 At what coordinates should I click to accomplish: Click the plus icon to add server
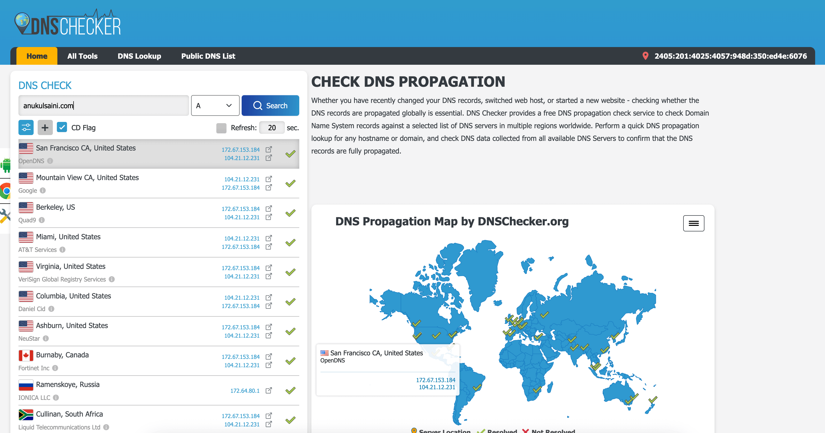tap(45, 127)
